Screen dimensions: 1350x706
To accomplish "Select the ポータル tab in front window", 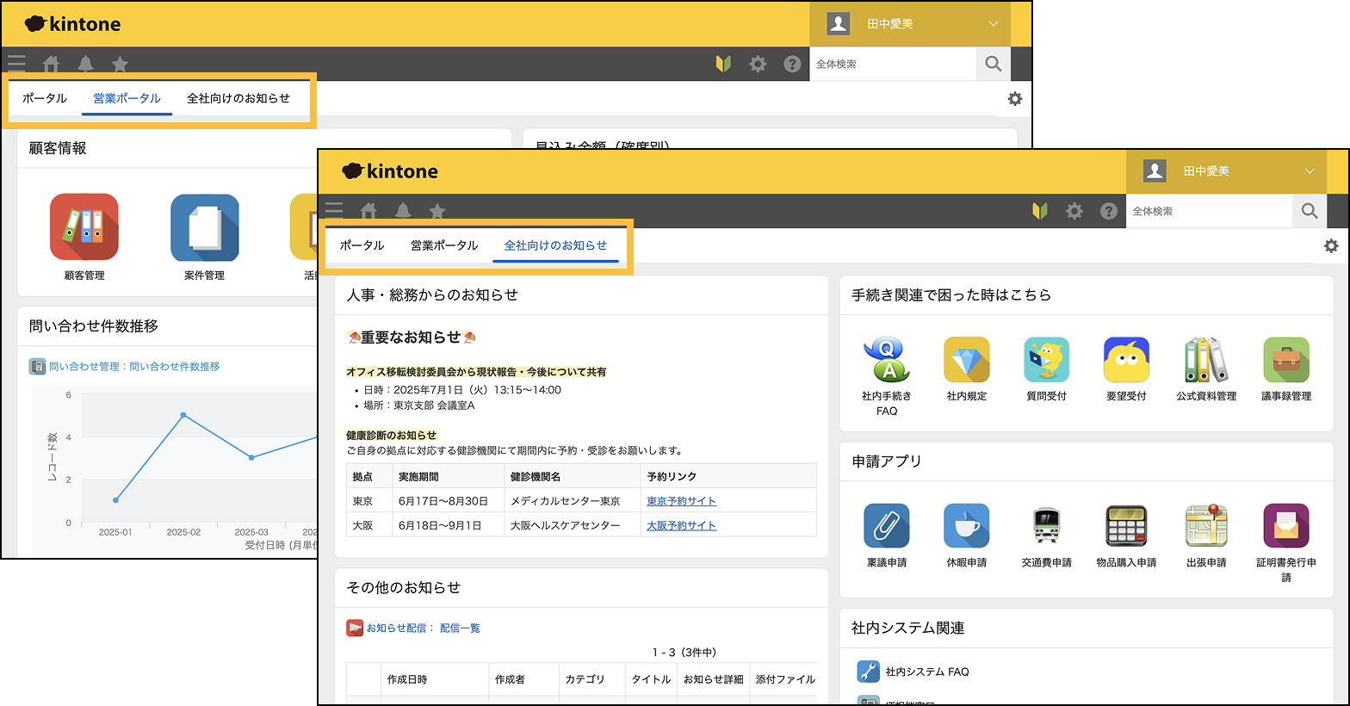I will pos(362,245).
